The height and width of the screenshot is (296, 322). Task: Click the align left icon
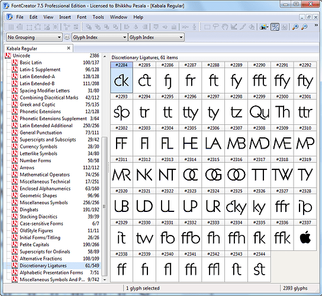click(x=127, y=27)
